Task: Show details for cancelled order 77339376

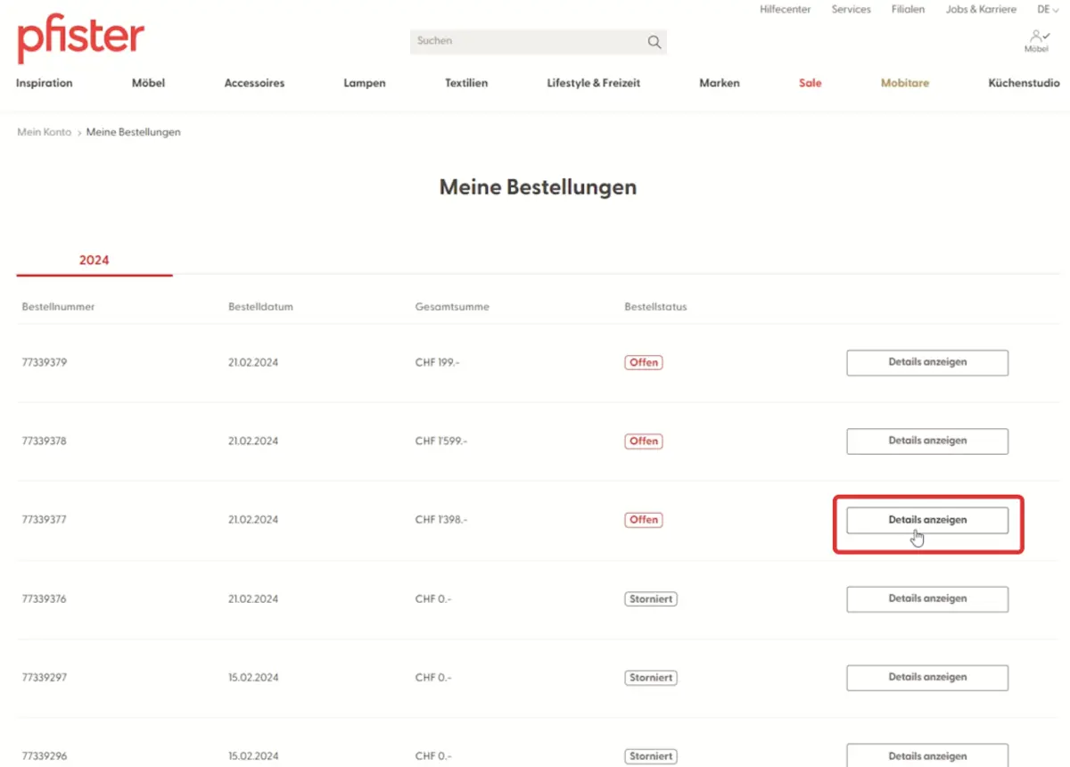Action: 926,599
